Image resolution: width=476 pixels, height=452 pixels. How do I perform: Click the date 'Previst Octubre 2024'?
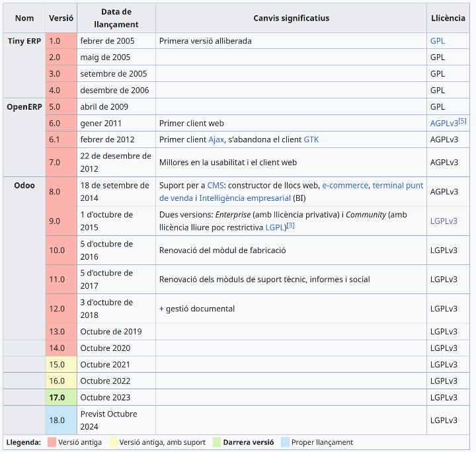pos(108,420)
